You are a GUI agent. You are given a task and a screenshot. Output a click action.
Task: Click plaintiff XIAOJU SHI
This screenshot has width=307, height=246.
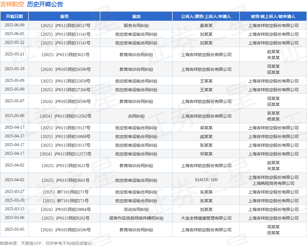[x=206, y=180]
